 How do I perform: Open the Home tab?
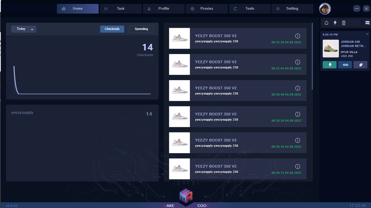pos(78,9)
